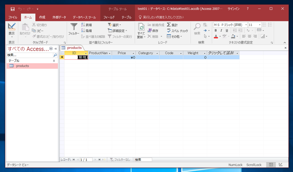The height and width of the screenshot is (172, 293).
Task: Click the products document tab
Action: click(x=72, y=48)
